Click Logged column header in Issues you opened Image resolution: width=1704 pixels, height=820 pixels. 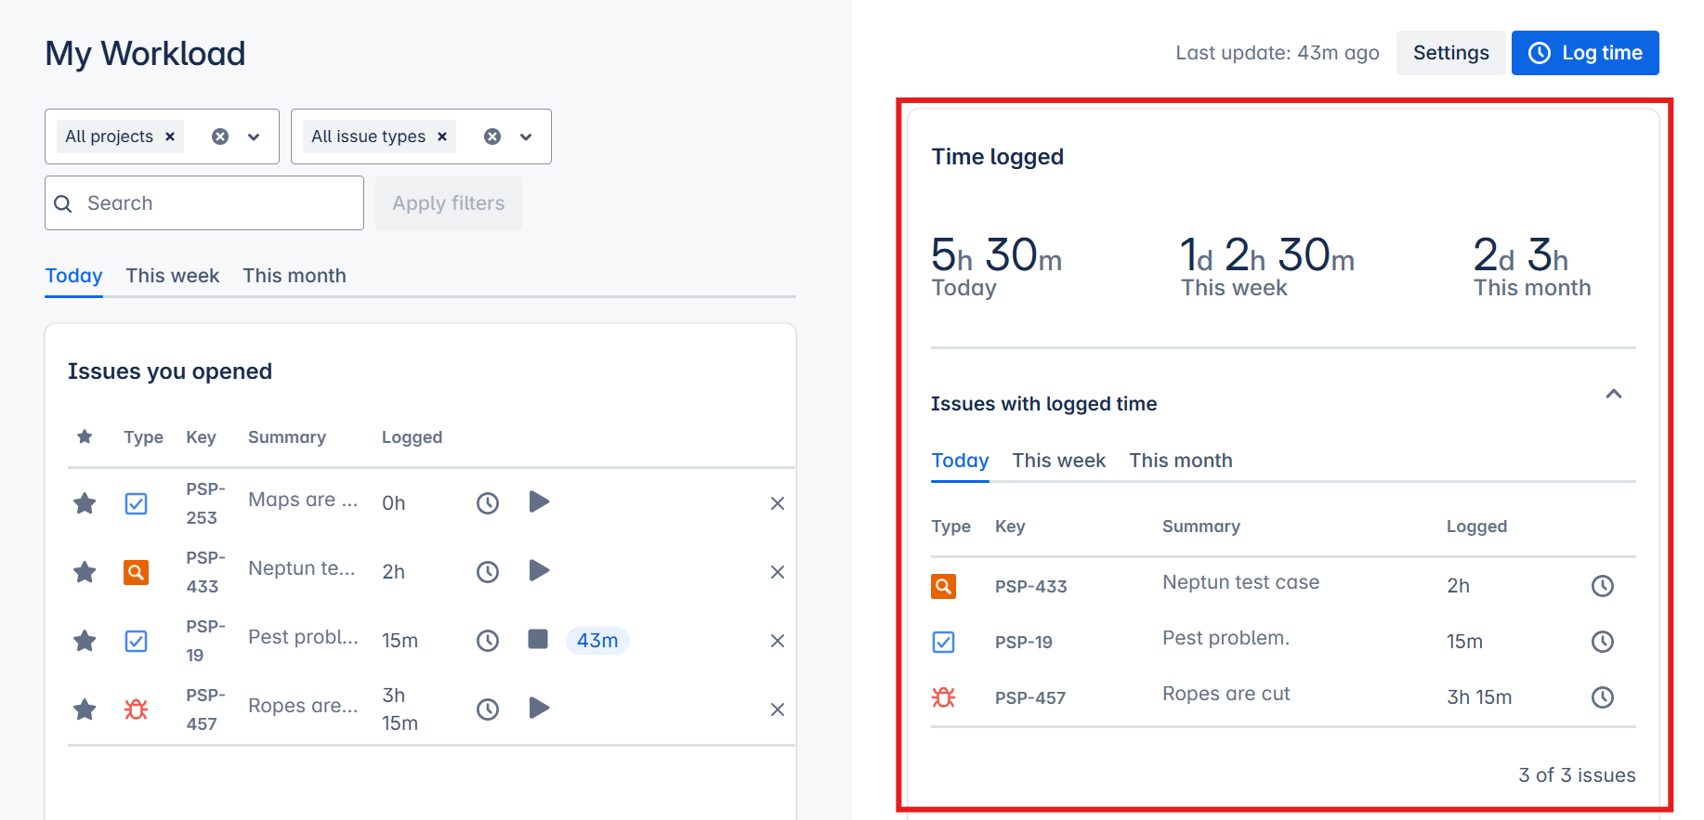coord(412,437)
